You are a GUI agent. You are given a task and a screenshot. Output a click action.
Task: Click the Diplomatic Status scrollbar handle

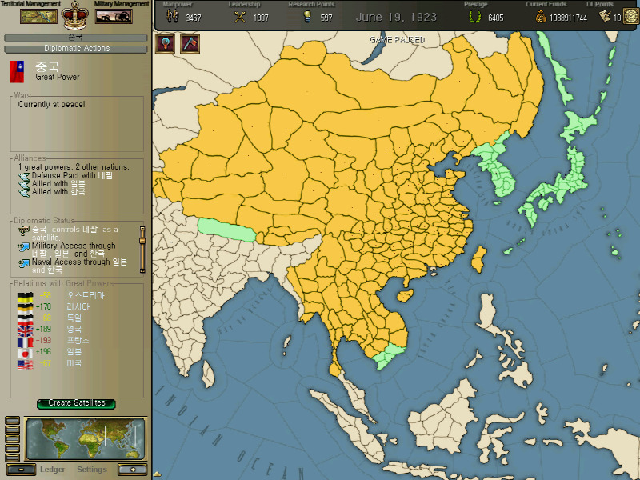[142, 241]
